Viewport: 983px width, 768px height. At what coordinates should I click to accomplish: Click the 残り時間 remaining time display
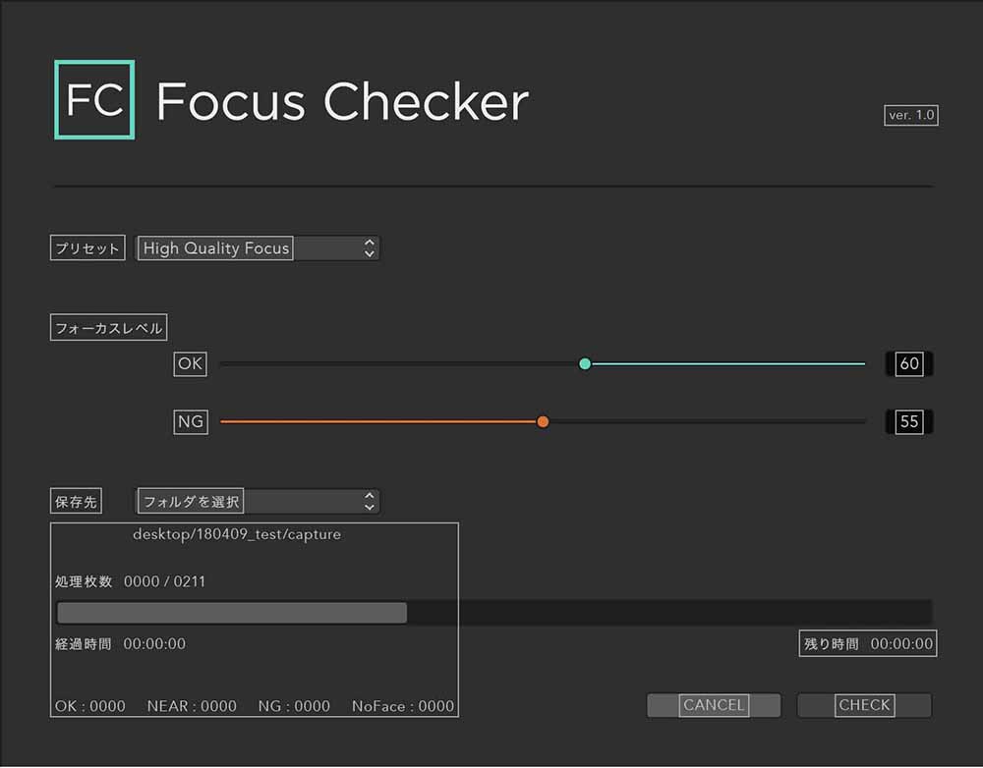[x=868, y=643]
